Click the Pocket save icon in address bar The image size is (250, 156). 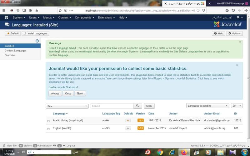click(66, 10)
